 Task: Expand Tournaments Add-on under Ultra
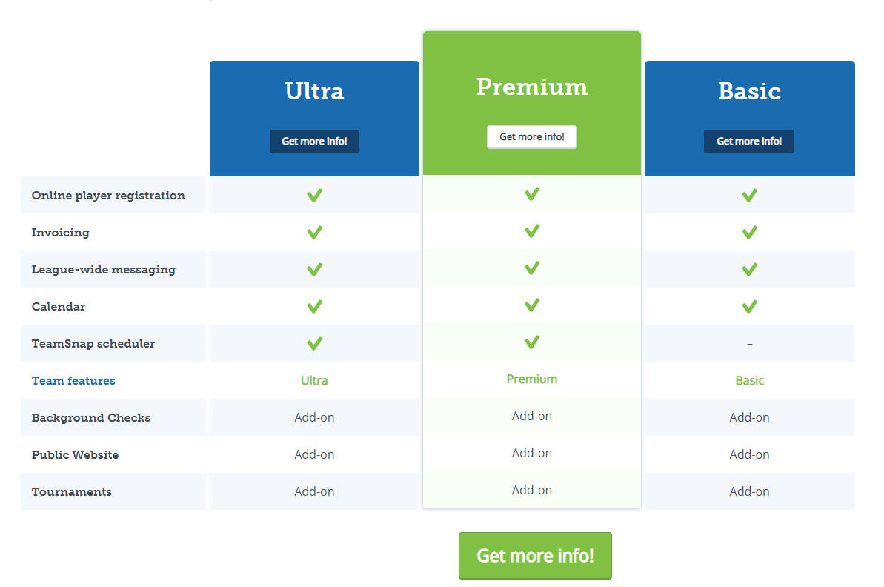tap(314, 491)
